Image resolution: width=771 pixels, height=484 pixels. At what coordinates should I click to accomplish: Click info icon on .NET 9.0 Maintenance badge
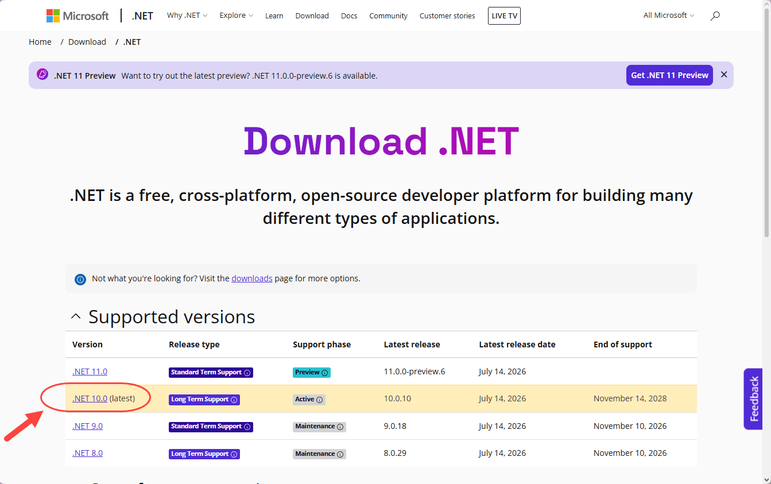click(340, 427)
